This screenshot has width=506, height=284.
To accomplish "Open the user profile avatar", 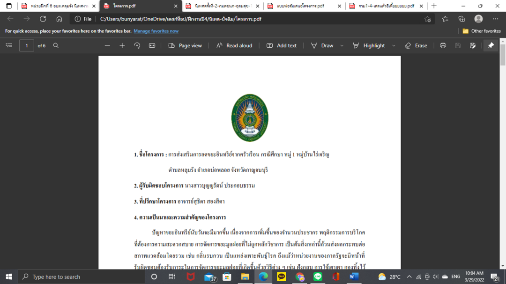I will tap(478, 19).
